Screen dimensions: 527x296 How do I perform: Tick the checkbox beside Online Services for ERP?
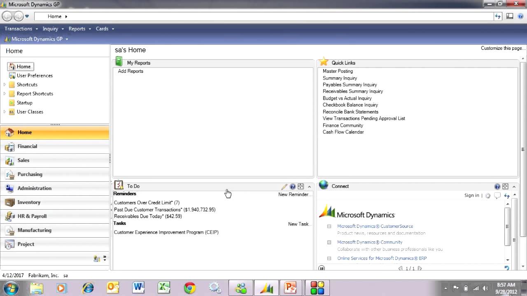tap(329, 259)
